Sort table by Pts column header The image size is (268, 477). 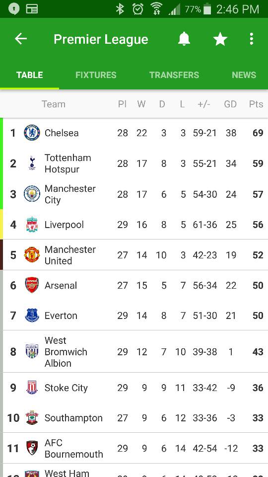256,104
